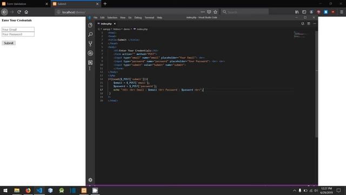
Task: Click the blue S extension icon in Firefox
Action: pyautogui.click(x=325, y=12)
